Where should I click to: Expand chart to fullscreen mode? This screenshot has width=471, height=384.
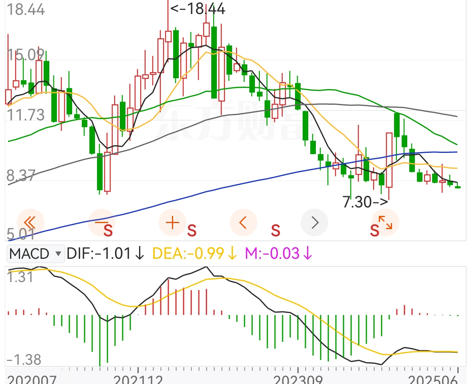click(x=385, y=223)
